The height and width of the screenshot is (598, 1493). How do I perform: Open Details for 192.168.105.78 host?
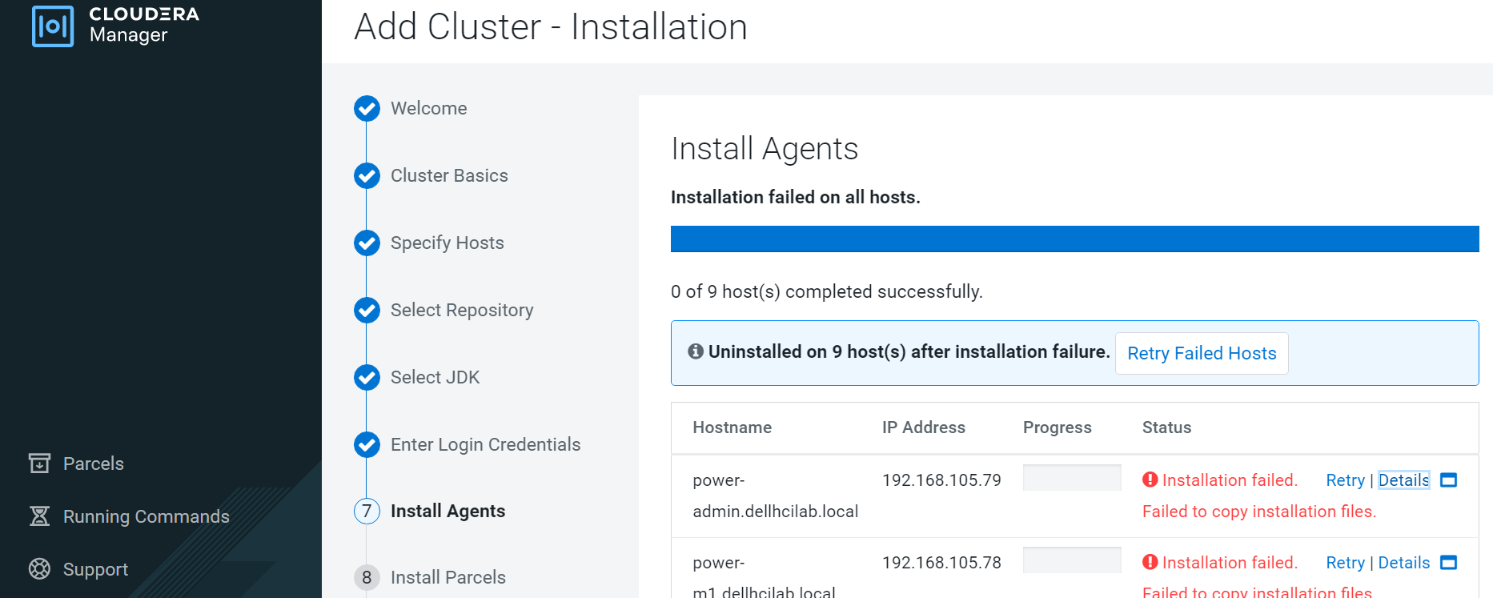click(x=1403, y=563)
